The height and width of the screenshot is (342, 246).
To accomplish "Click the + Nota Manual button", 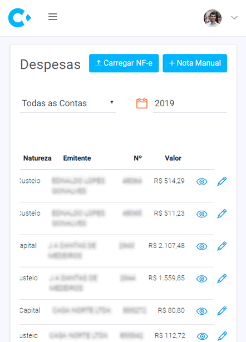I will coord(195,63).
